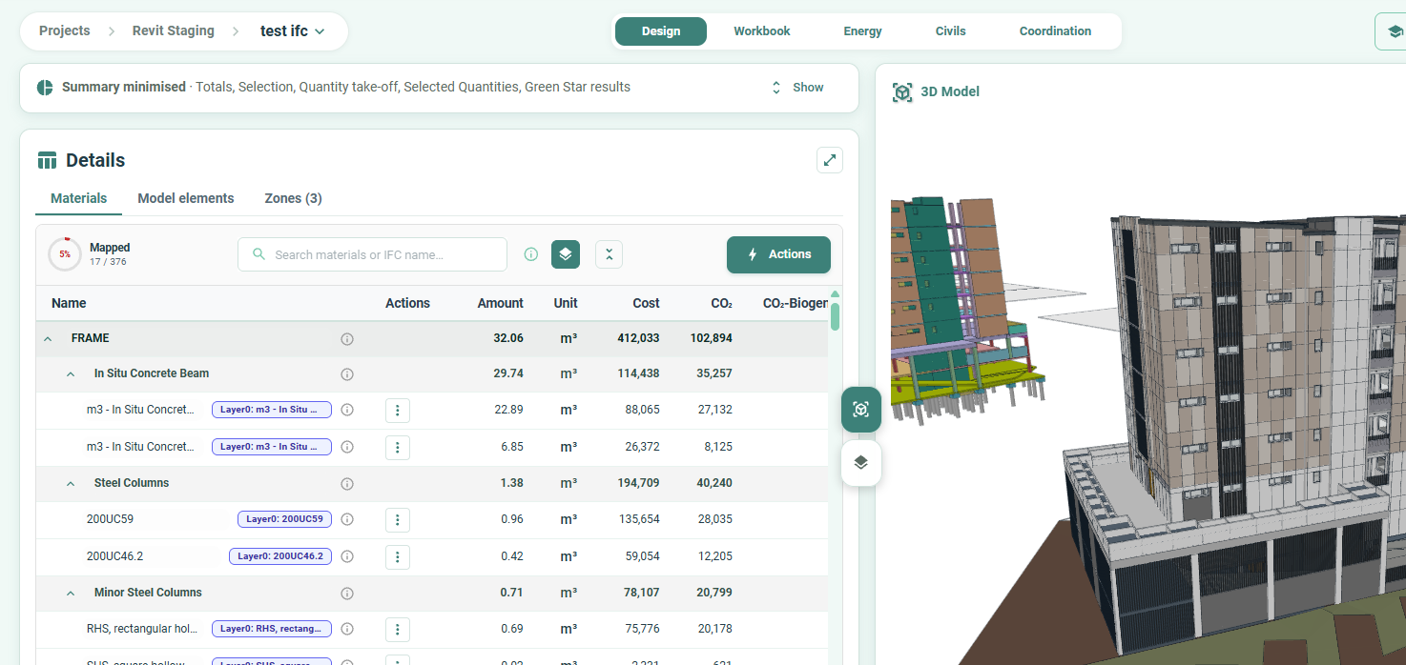Click the Layer0: 200UC46.2 tag
The width and height of the screenshot is (1406, 665).
[x=280, y=556]
